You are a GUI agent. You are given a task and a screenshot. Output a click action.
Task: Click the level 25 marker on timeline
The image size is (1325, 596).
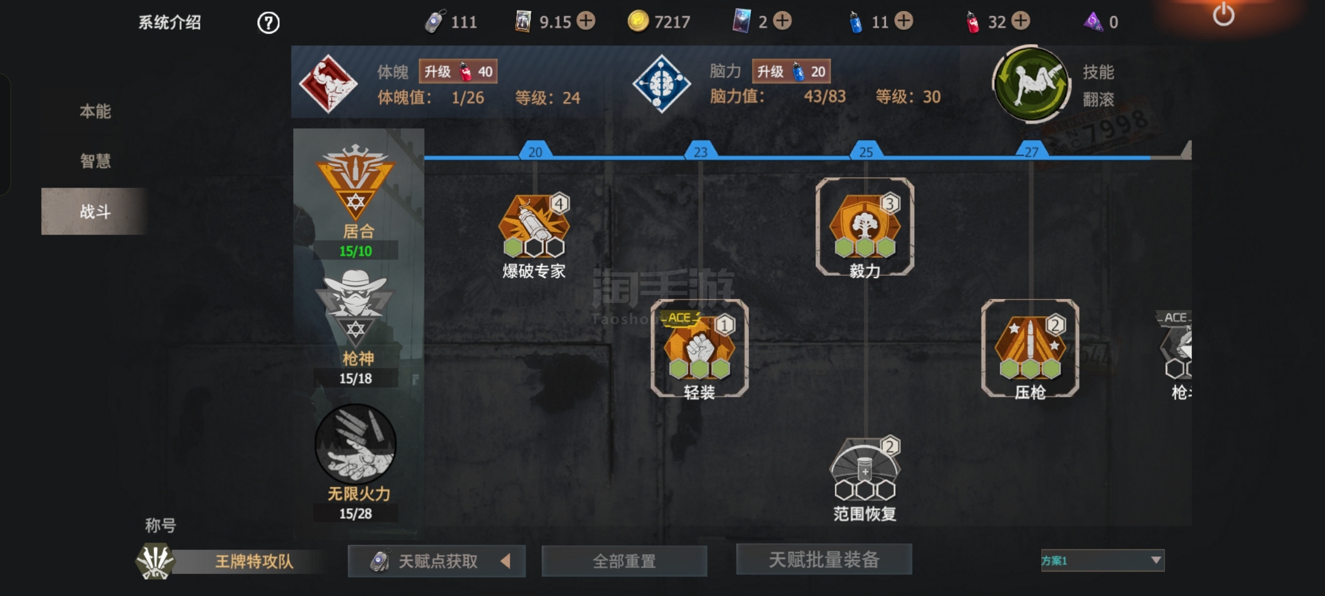(x=866, y=151)
